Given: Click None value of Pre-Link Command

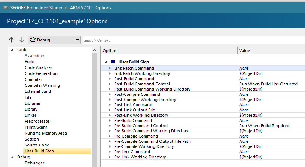Looking at the screenshot, I should [244, 152].
